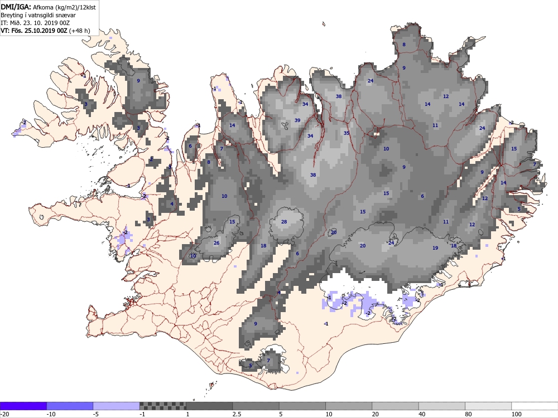Click the legend tick label '-20'

[4, 414]
